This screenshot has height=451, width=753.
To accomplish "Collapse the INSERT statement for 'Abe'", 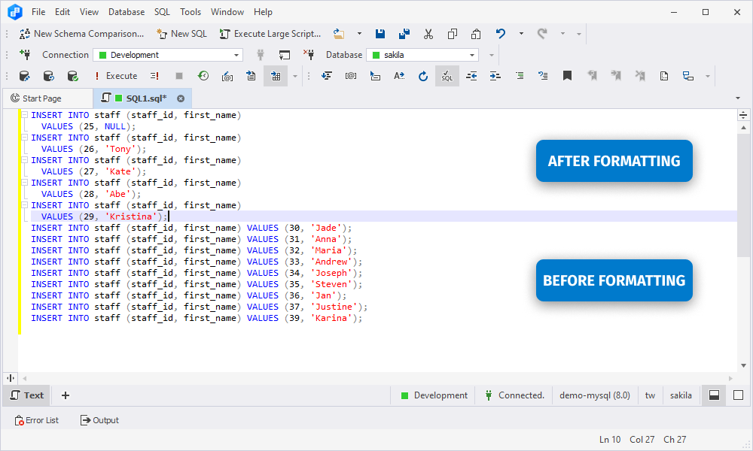I will (x=25, y=183).
